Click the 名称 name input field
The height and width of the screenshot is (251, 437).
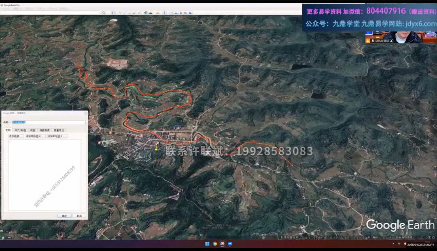(x=49, y=122)
